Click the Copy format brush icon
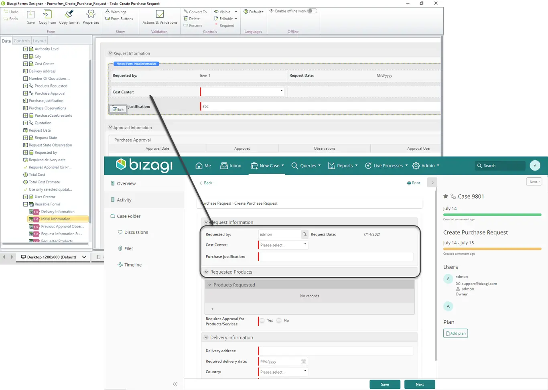The width and height of the screenshot is (548, 390). pos(69,14)
